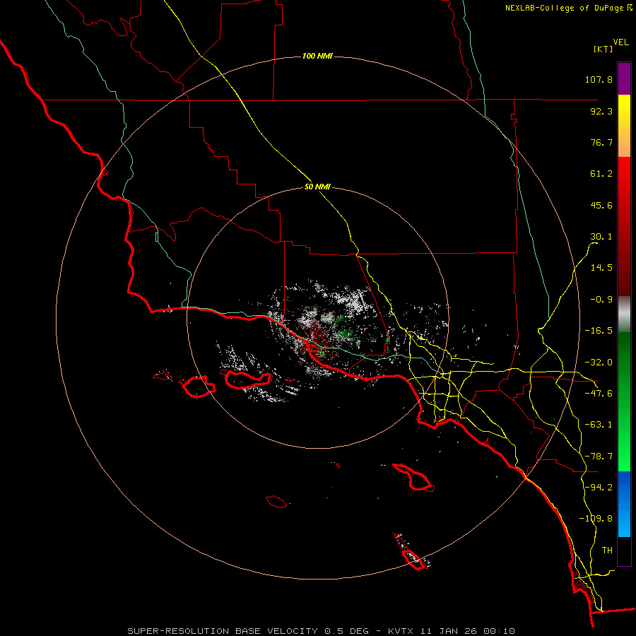
Task: Select the 61.2 legend value
Action: [x=601, y=174]
